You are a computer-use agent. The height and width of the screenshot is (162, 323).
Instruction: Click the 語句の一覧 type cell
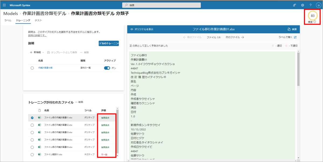86,68
